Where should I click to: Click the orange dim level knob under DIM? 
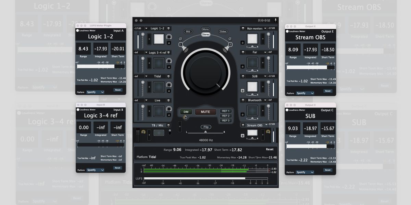point(185,118)
